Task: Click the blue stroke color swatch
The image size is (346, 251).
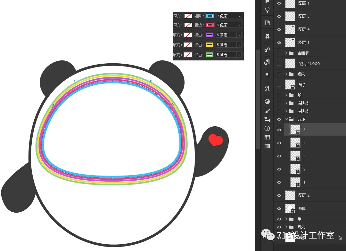Action: [210, 16]
